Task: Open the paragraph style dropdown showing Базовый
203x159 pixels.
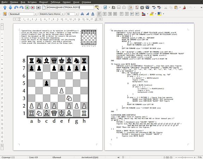Action: point(36,14)
